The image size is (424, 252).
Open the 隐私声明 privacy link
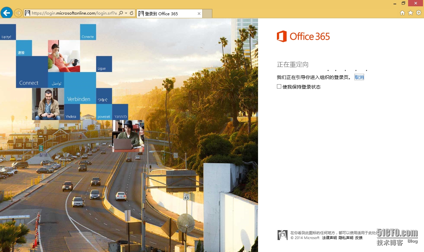346,238
